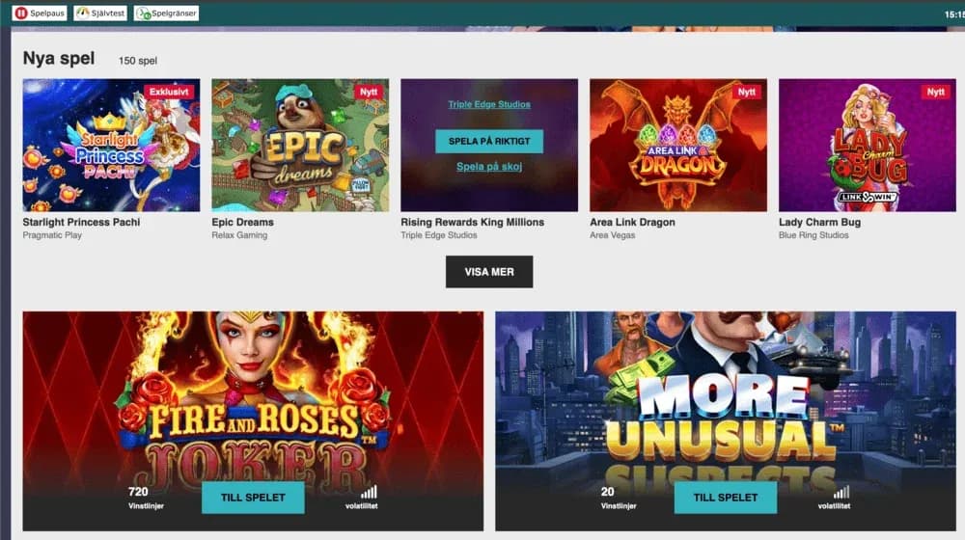965x540 pixels.
Task: Expand the games list with Visa mer
Action: pos(489,272)
